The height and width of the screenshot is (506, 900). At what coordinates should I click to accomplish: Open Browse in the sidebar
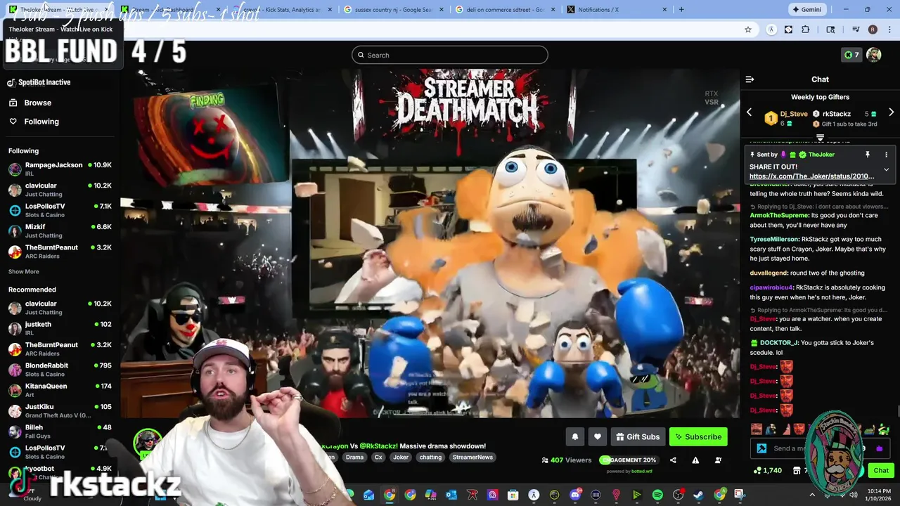(x=30, y=103)
